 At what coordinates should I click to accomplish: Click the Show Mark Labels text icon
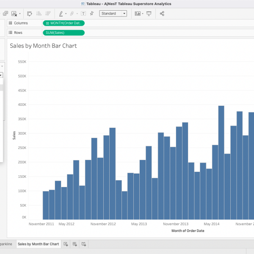point(83,14)
